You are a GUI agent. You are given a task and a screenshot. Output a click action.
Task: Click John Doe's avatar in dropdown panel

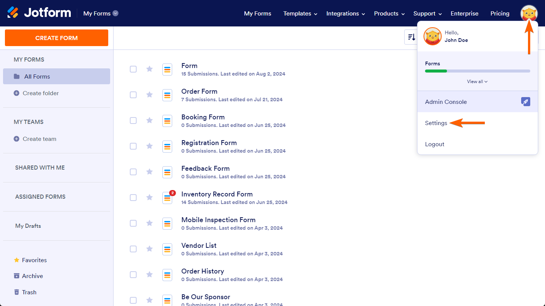(433, 36)
